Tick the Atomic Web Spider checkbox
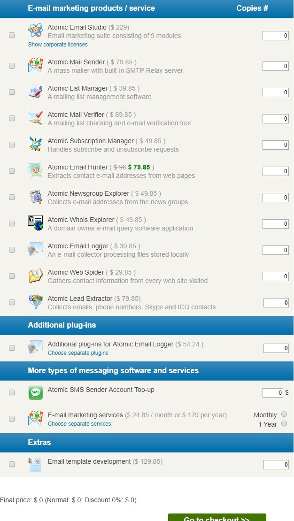Image resolution: width=294 pixels, height=521 pixels. 12,276
